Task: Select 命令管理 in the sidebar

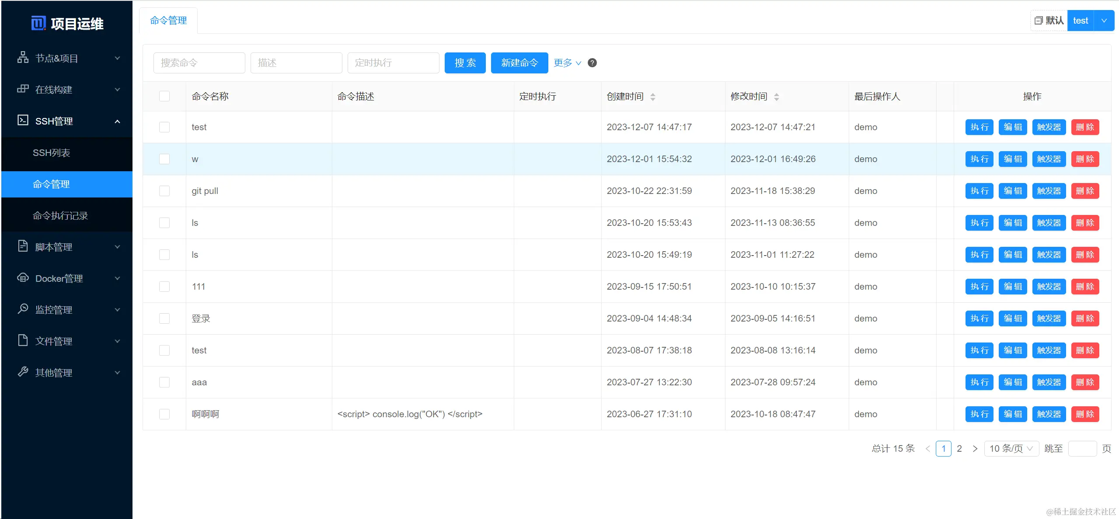Action: [67, 184]
